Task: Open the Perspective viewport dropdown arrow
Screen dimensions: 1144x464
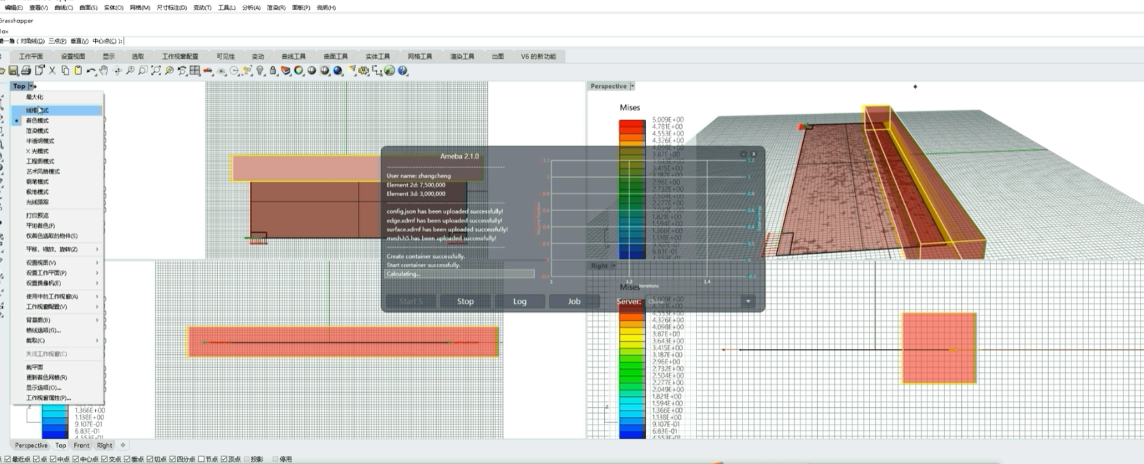Action: [632, 86]
